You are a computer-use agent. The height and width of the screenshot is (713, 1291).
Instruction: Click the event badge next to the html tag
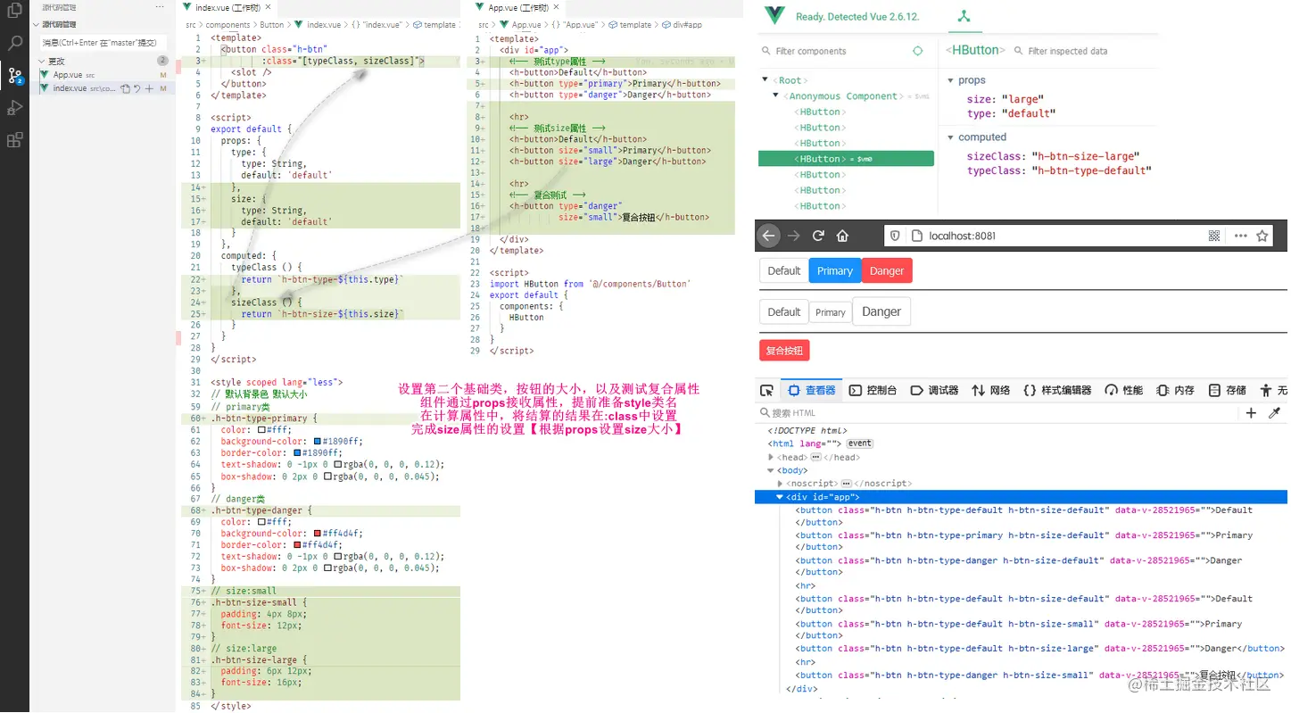(x=860, y=444)
